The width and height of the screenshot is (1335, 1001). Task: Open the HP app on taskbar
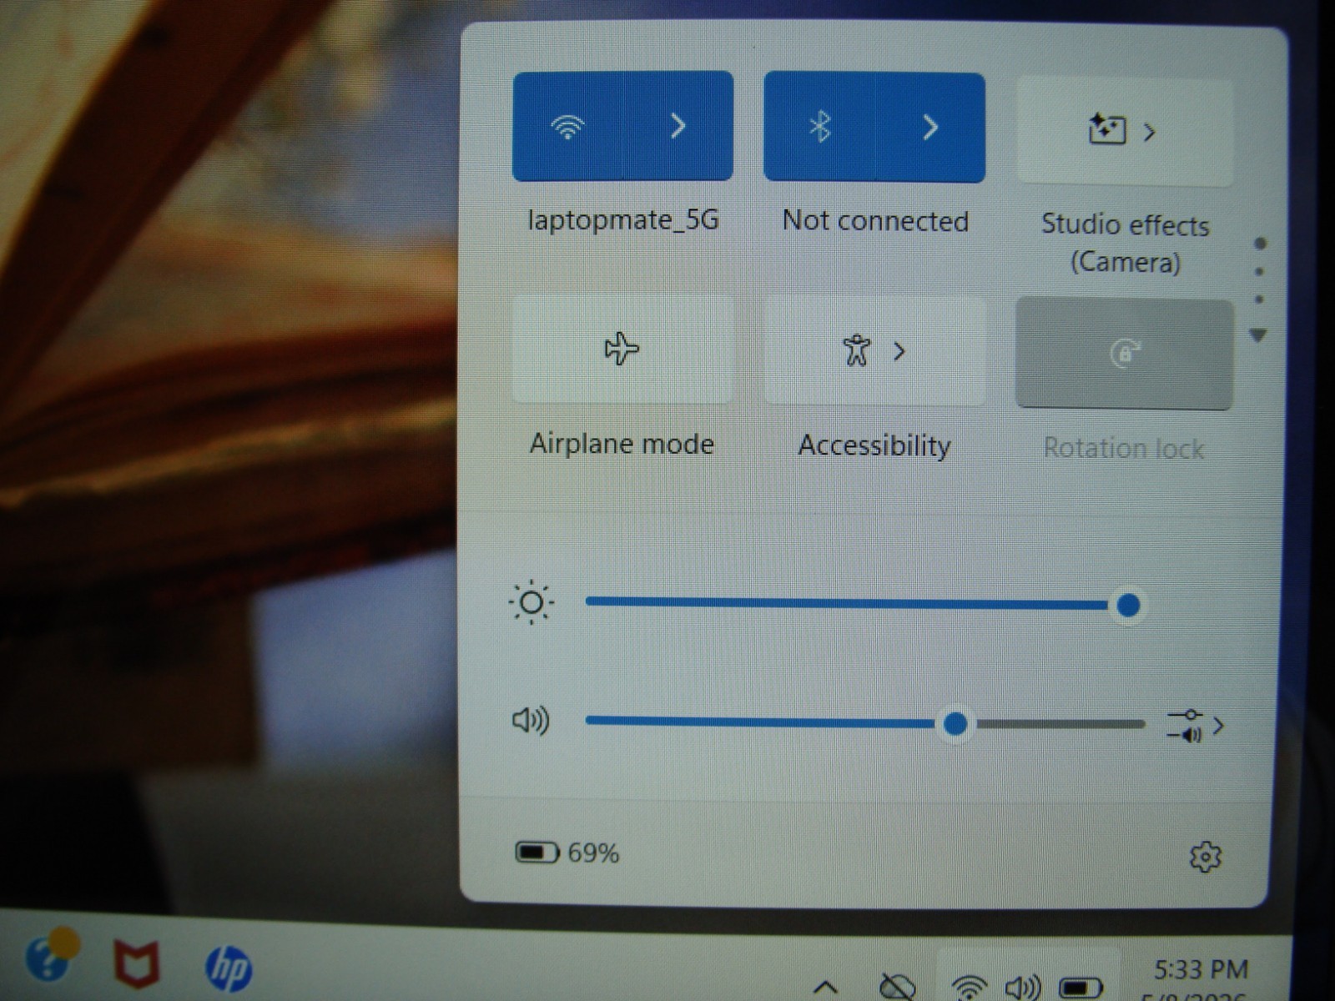click(x=229, y=968)
